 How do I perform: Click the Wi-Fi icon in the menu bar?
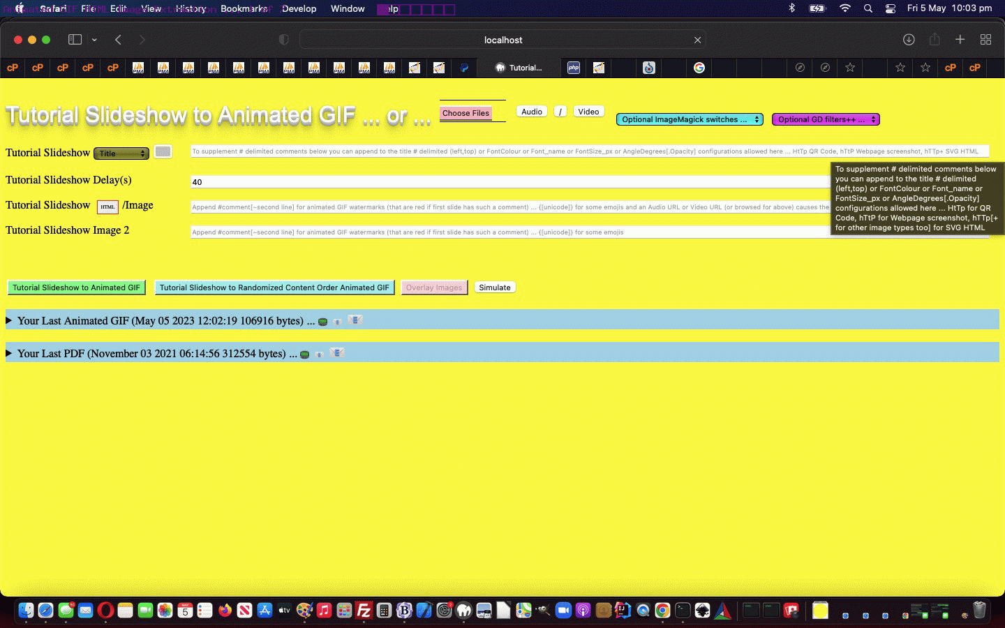(844, 8)
